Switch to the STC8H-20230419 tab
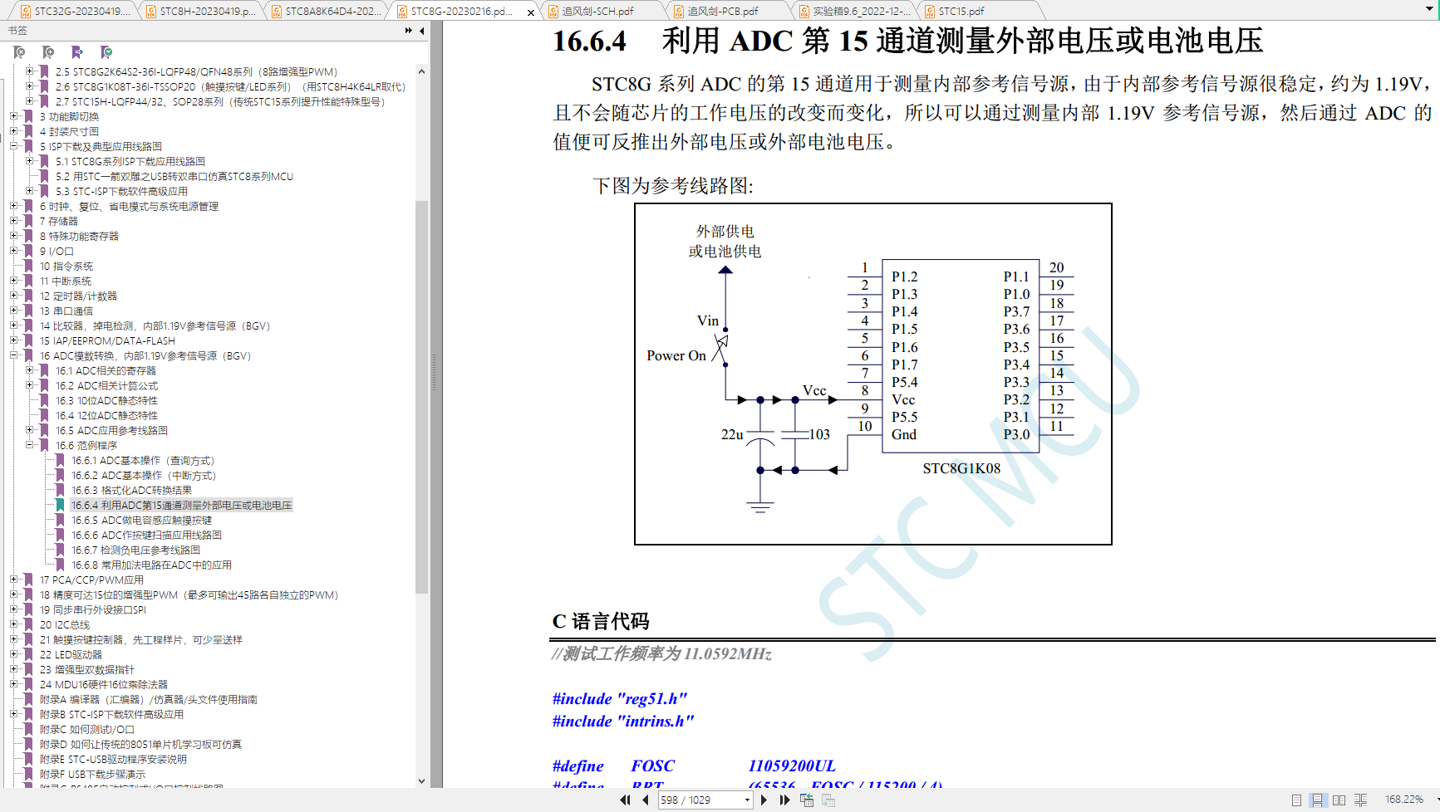The height and width of the screenshot is (812, 1440). (x=201, y=11)
